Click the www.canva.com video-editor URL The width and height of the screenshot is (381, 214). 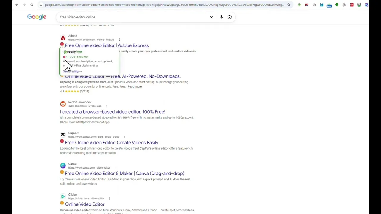[x=89, y=168]
